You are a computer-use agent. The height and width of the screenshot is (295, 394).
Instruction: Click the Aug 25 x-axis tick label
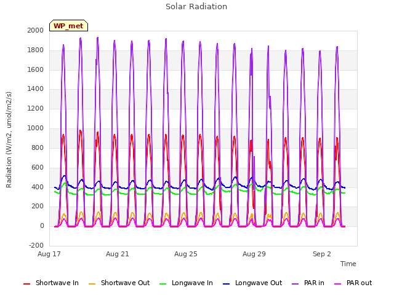(x=186, y=254)
